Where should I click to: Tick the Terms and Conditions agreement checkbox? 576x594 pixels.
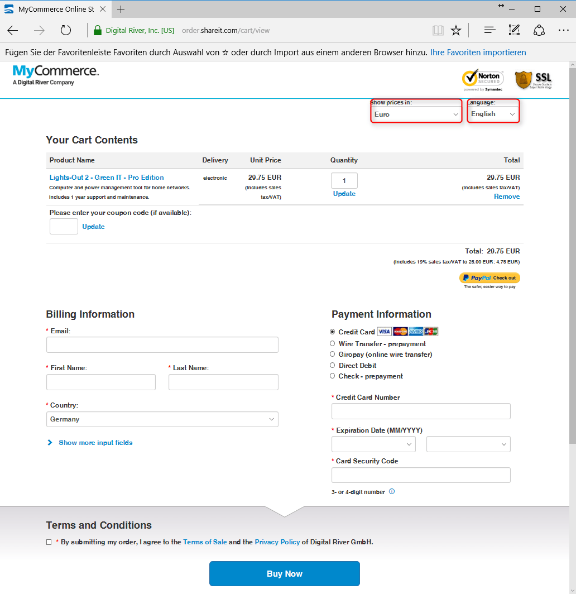click(x=49, y=542)
